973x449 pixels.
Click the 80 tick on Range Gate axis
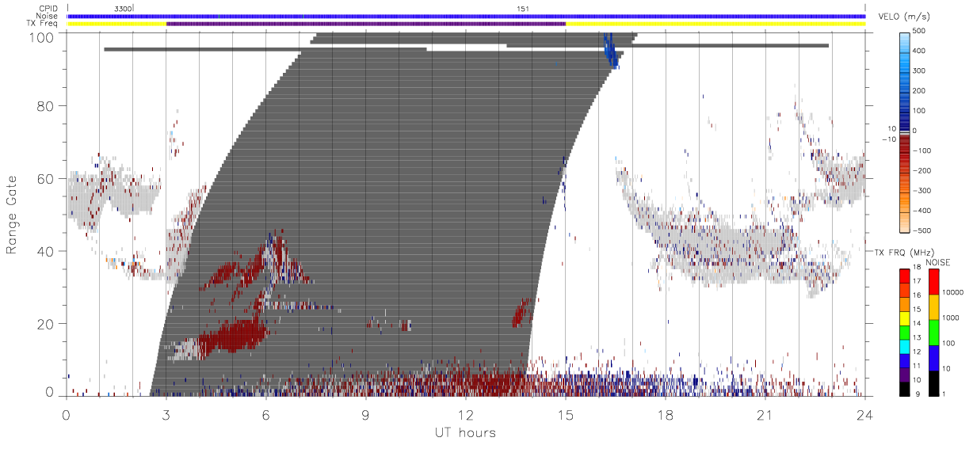(45, 106)
